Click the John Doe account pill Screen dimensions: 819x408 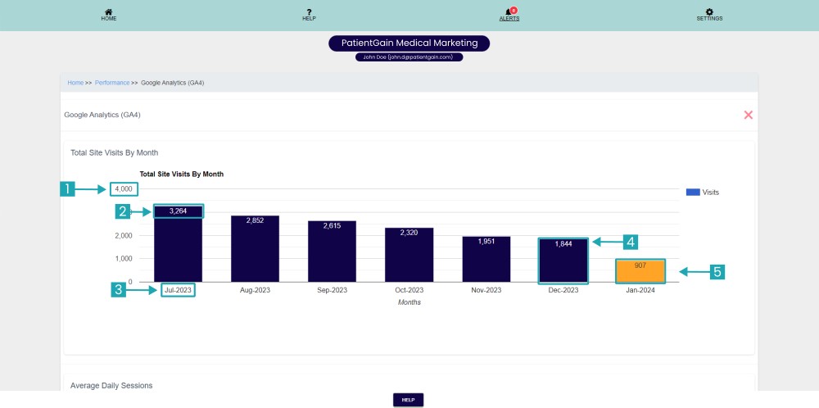409,57
